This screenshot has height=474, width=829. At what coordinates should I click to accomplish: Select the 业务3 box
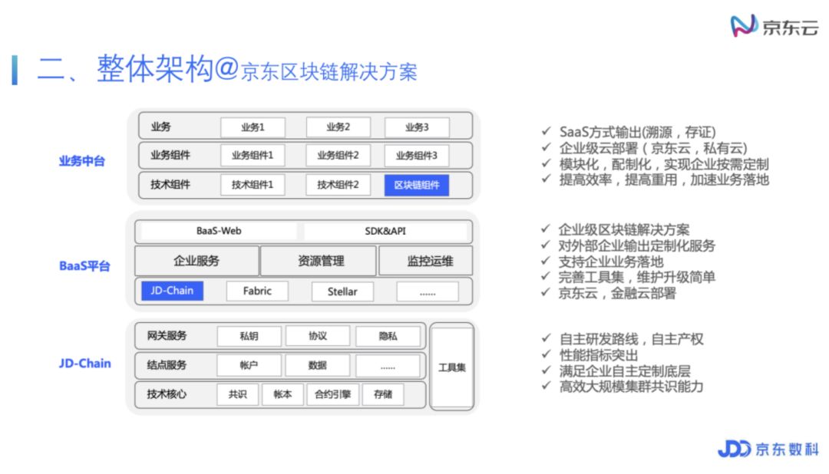[417, 127]
